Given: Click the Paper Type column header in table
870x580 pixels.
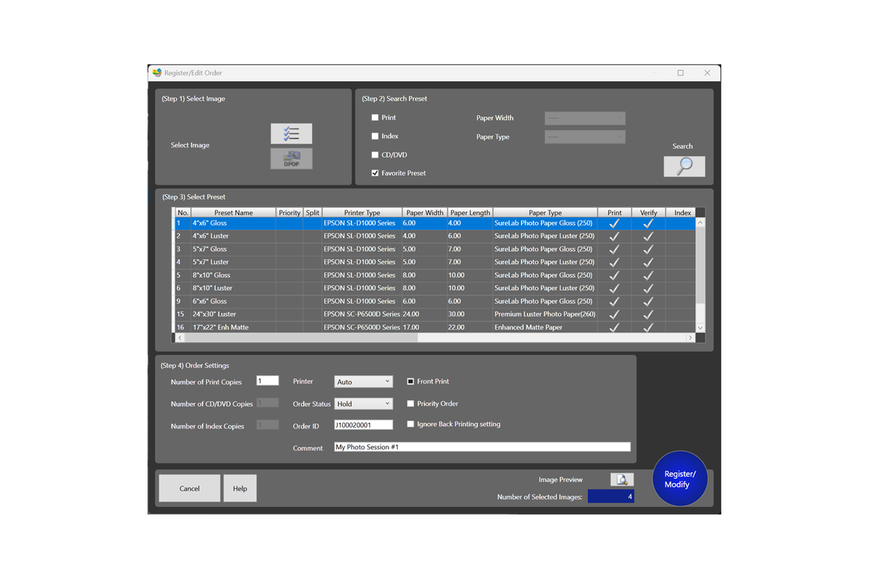Looking at the screenshot, I should tap(545, 212).
